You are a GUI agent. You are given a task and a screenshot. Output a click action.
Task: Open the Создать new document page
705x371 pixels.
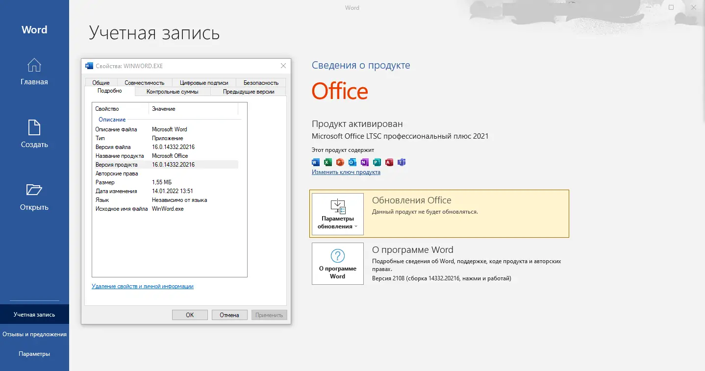[34, 134]
